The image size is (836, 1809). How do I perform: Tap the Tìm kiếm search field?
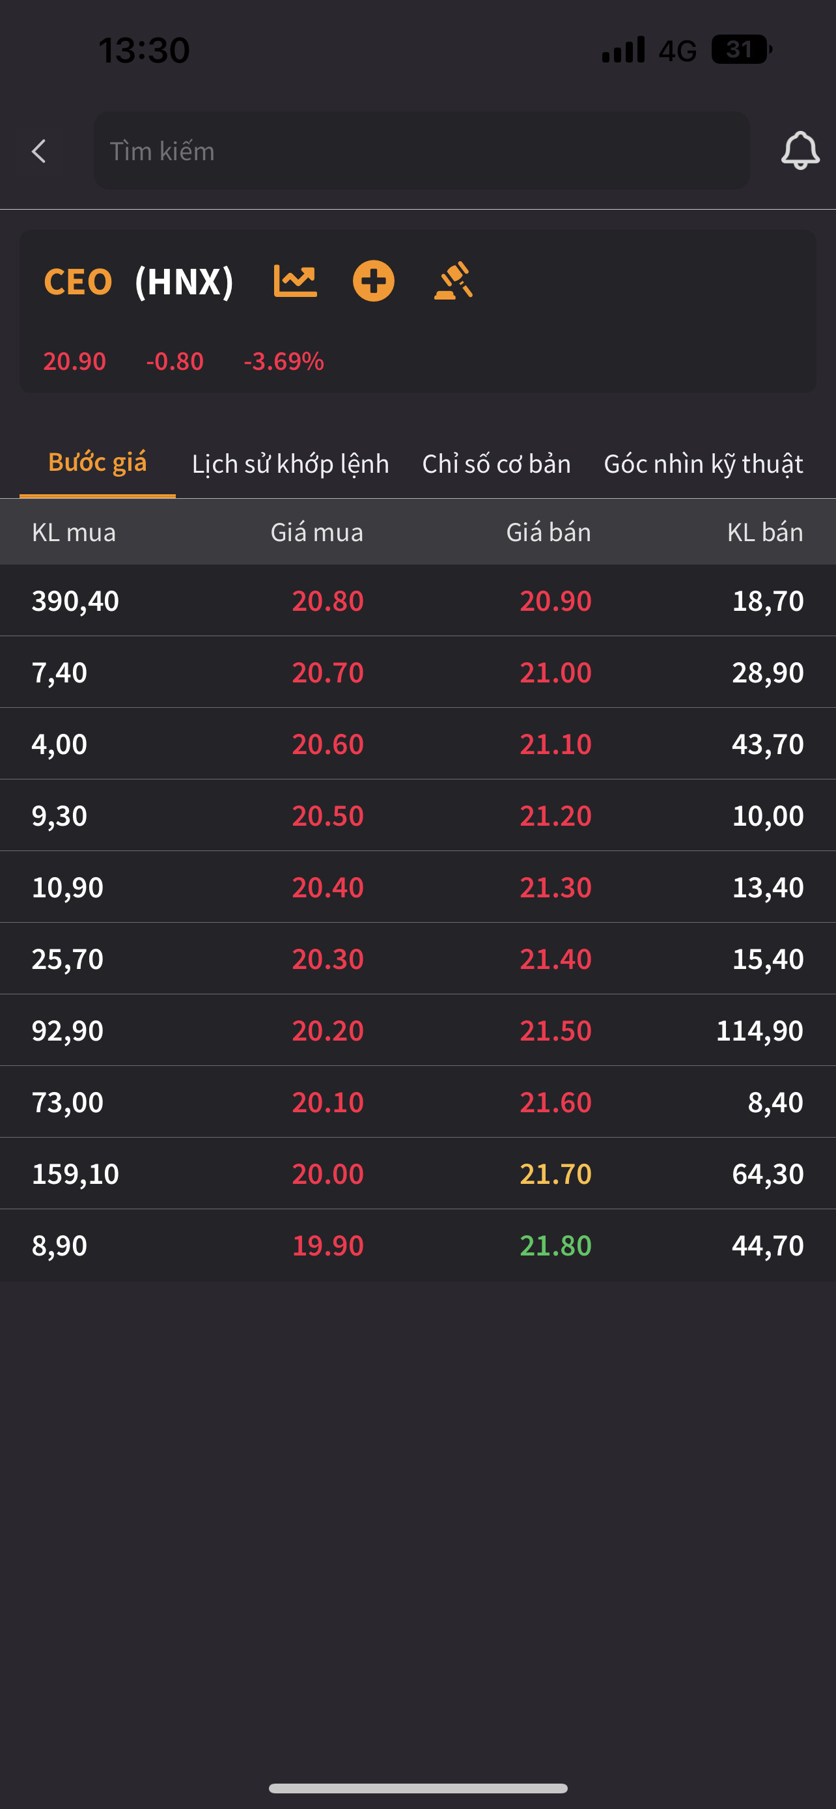click(x=421, y=151)
